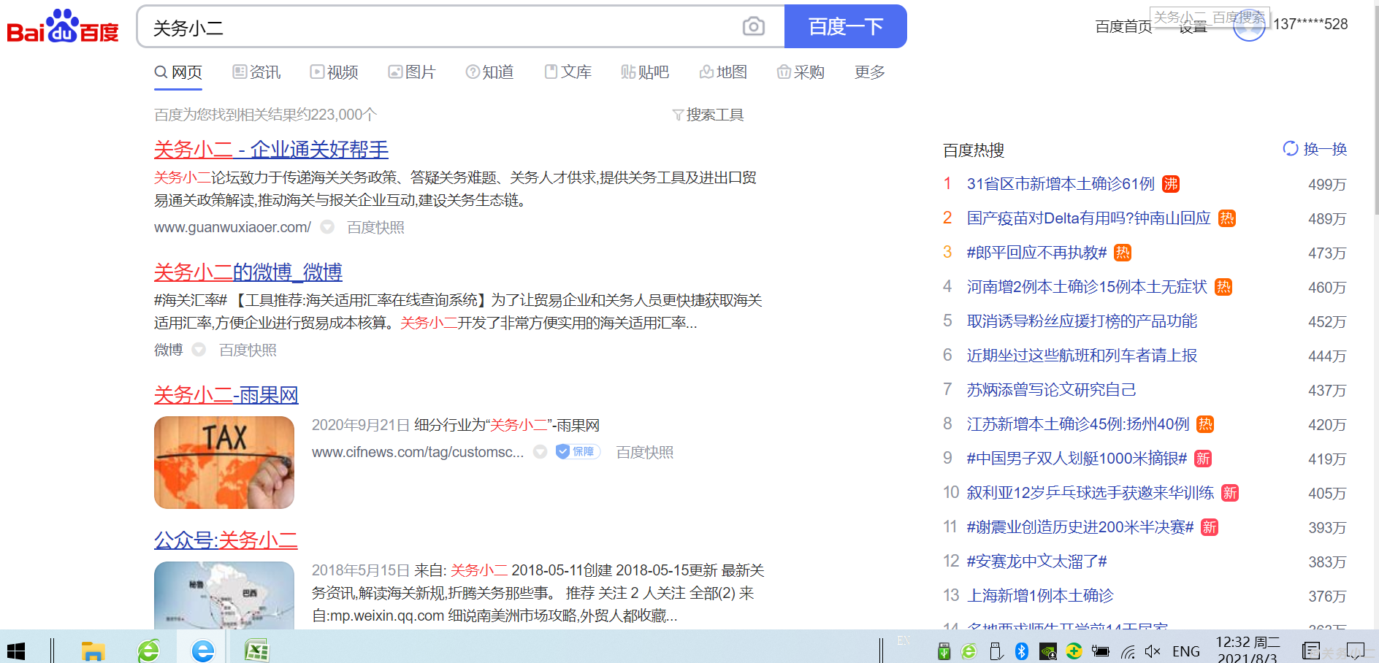Open result 关务小二的微博_微博
1379x663 pixels.
(x=248, y=272)
